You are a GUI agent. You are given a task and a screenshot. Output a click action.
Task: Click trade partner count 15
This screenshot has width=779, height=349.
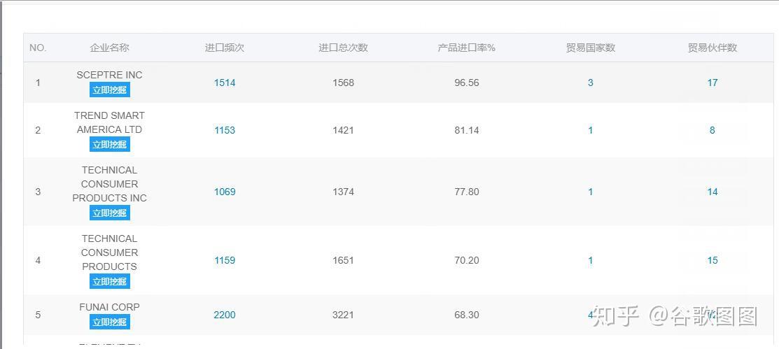coord(713,260)
